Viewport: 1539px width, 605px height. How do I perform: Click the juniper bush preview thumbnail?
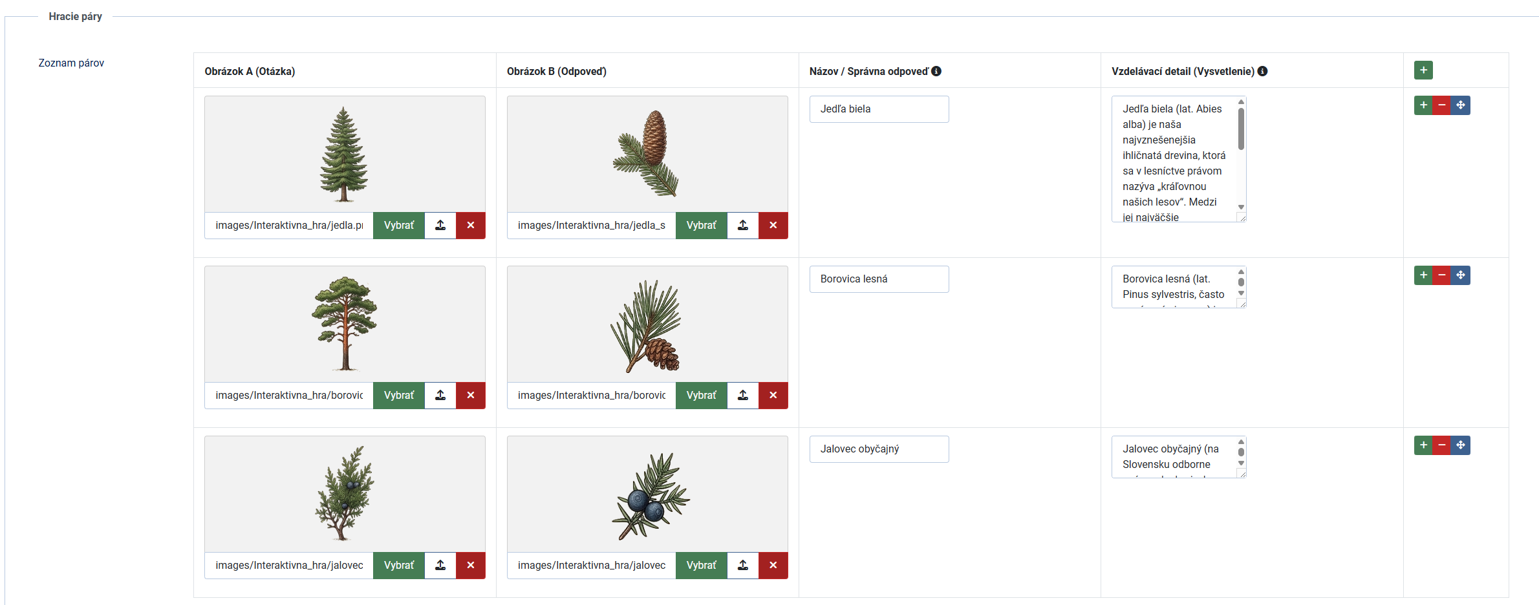pyautogui.click(x=345, y=494)
